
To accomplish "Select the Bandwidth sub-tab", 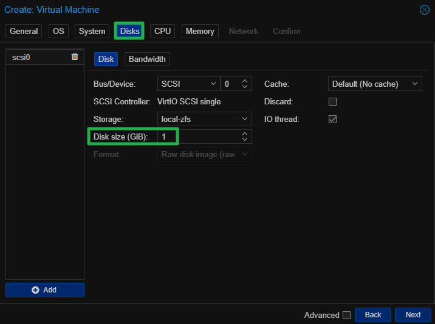I will [x=147, y=59].
